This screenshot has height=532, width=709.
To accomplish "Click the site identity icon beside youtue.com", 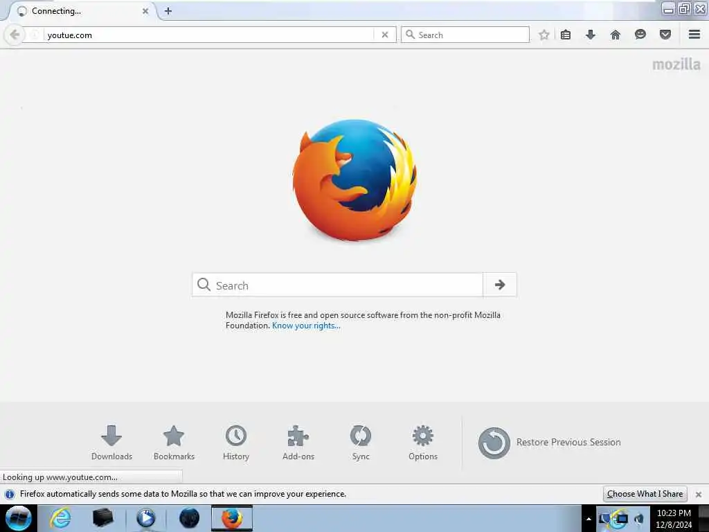I will pyautogui.click(x=35, y=35).
